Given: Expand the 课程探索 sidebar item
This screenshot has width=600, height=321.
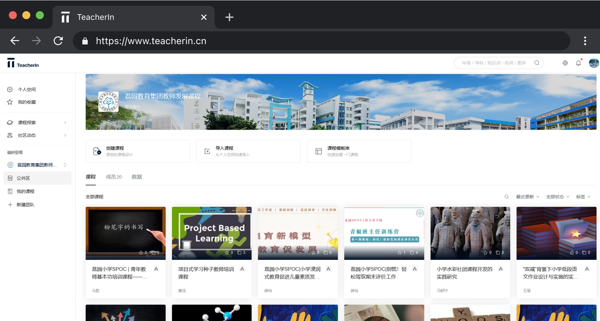Looking at the screenshot, I should (x=36, y=123).
